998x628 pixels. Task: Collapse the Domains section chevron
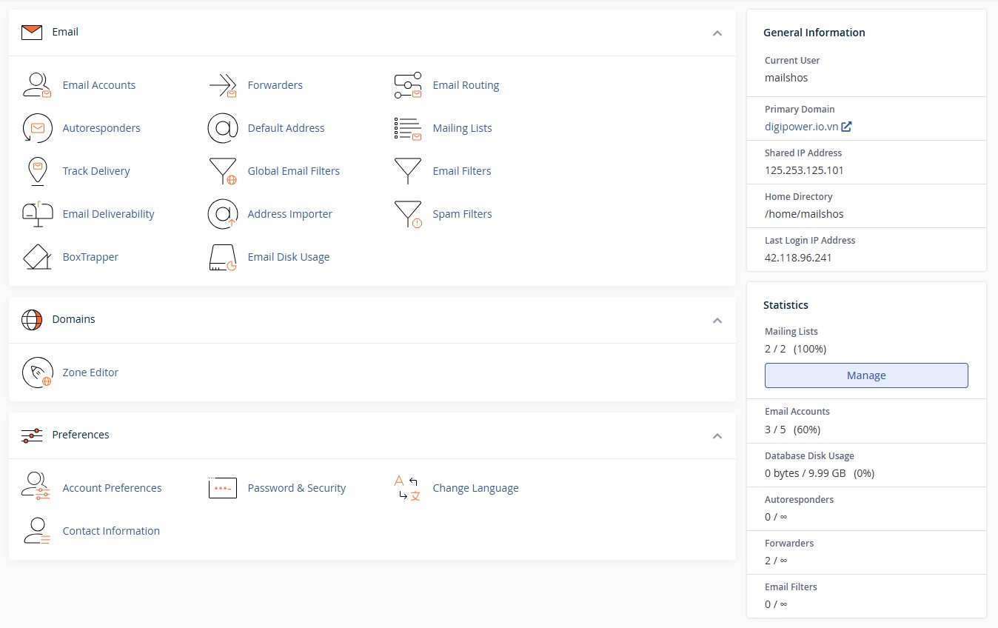point(717,320)
